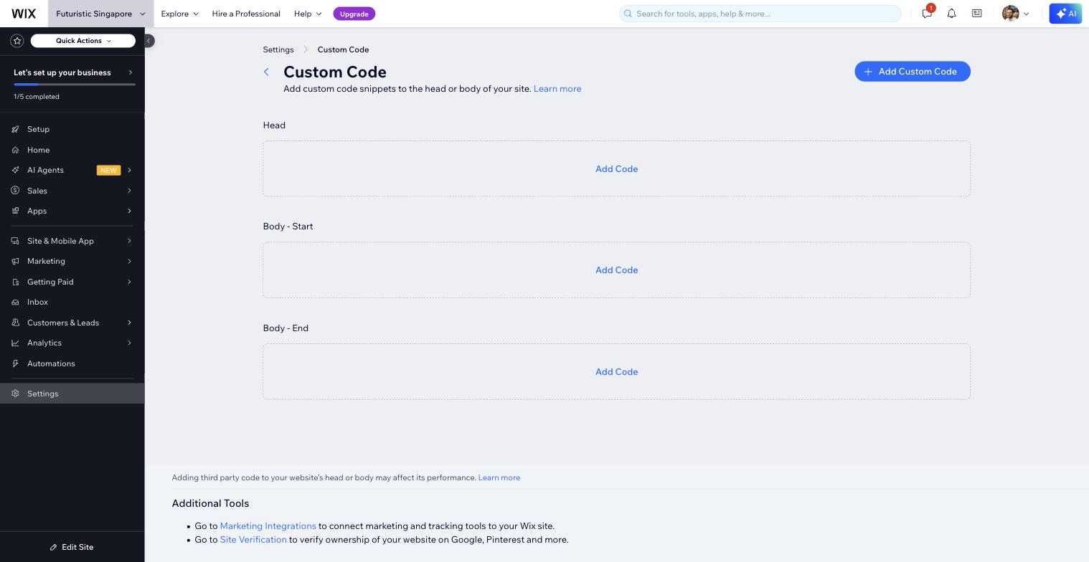Expand the Sales submenu chevron

pos(130,191)
